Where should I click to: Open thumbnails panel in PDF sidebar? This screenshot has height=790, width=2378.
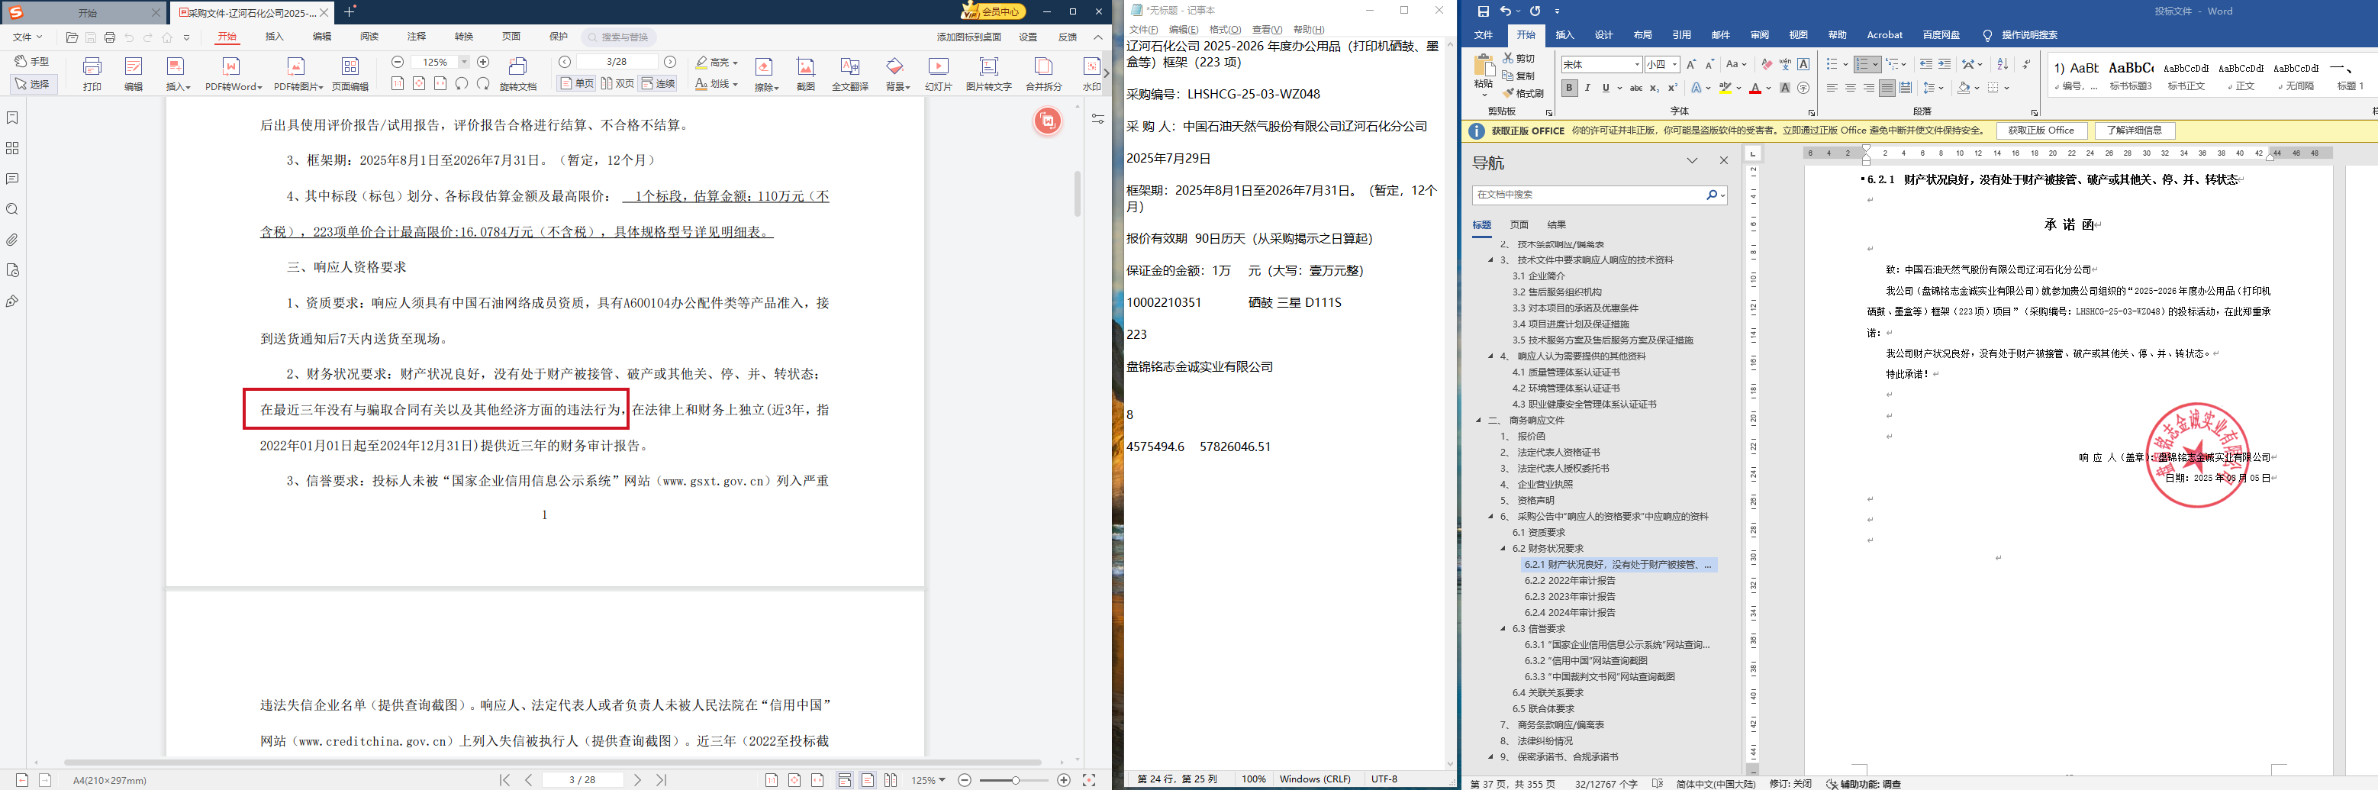click(x=12, y=149)
